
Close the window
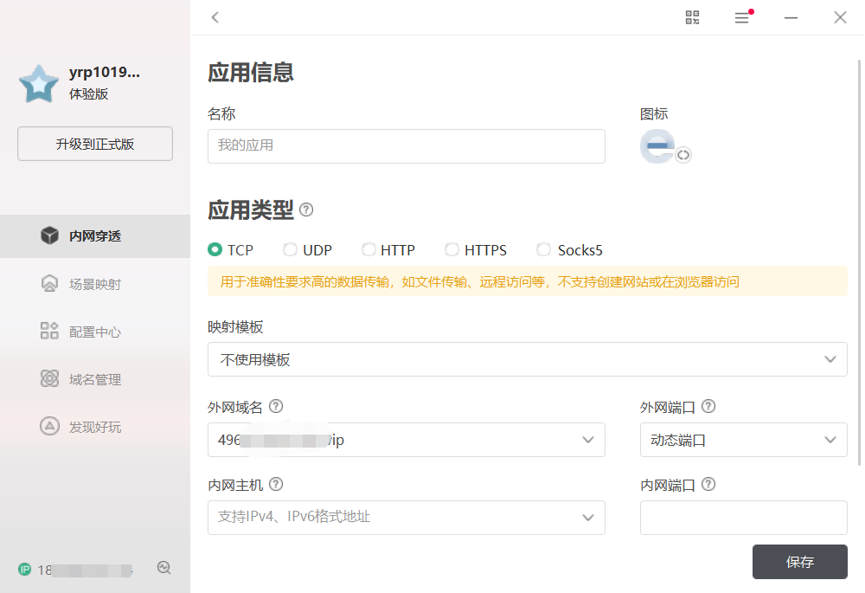pyautogui.click(x=840, y=17)
